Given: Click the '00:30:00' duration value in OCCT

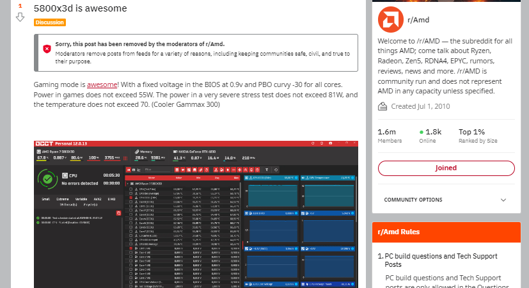Looking at the screenshot, I should (x=111, y=183).
